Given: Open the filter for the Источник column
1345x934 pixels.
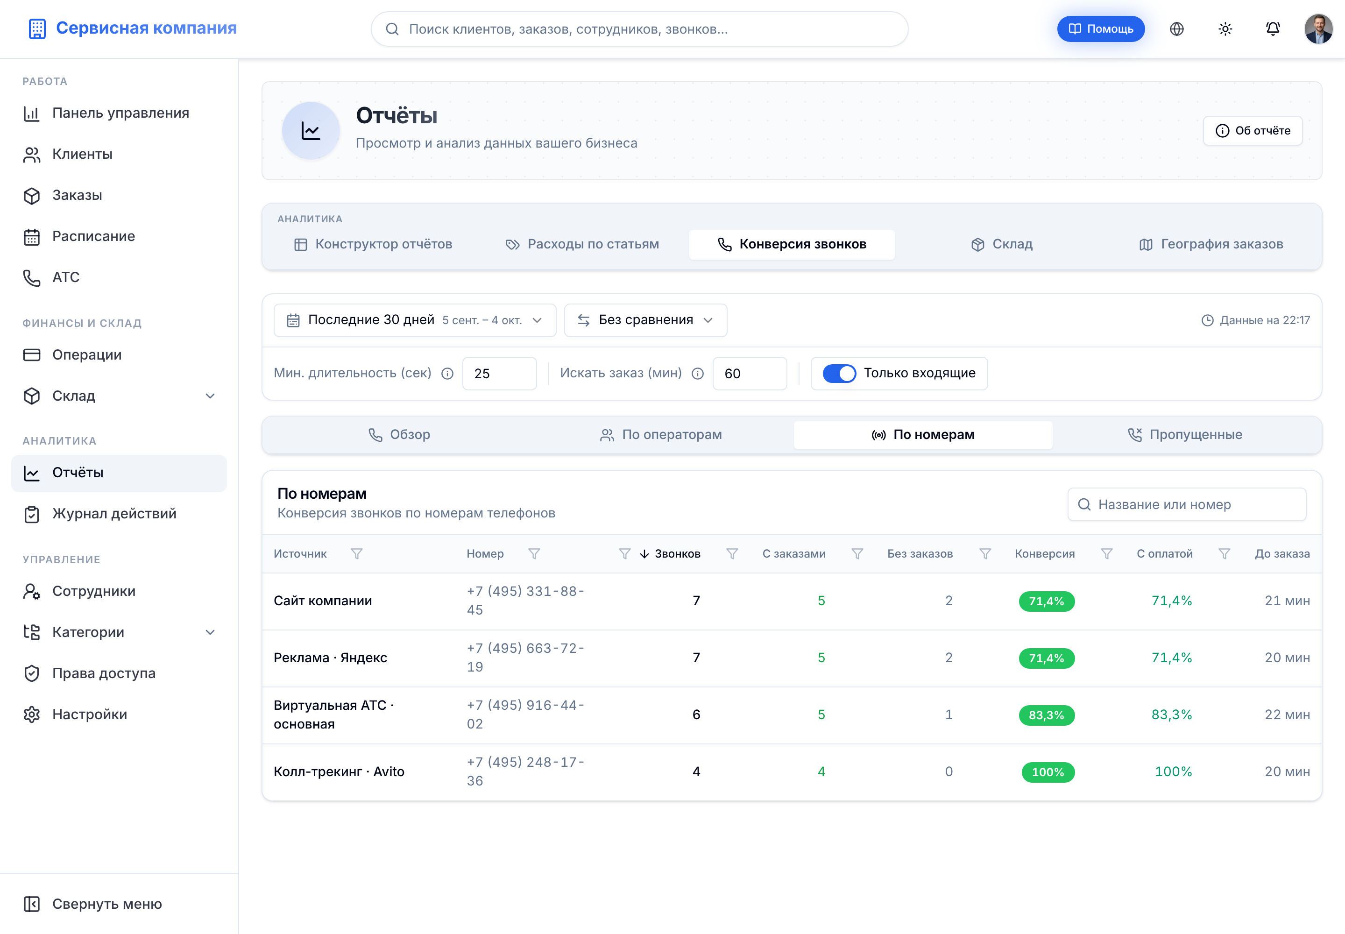Looking at the screenshot, I should (x=356, y=553).
